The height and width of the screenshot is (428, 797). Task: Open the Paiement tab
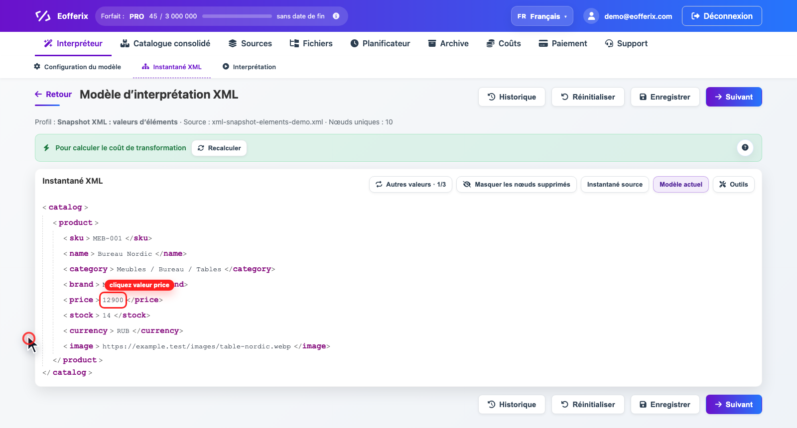click(563, 43)
